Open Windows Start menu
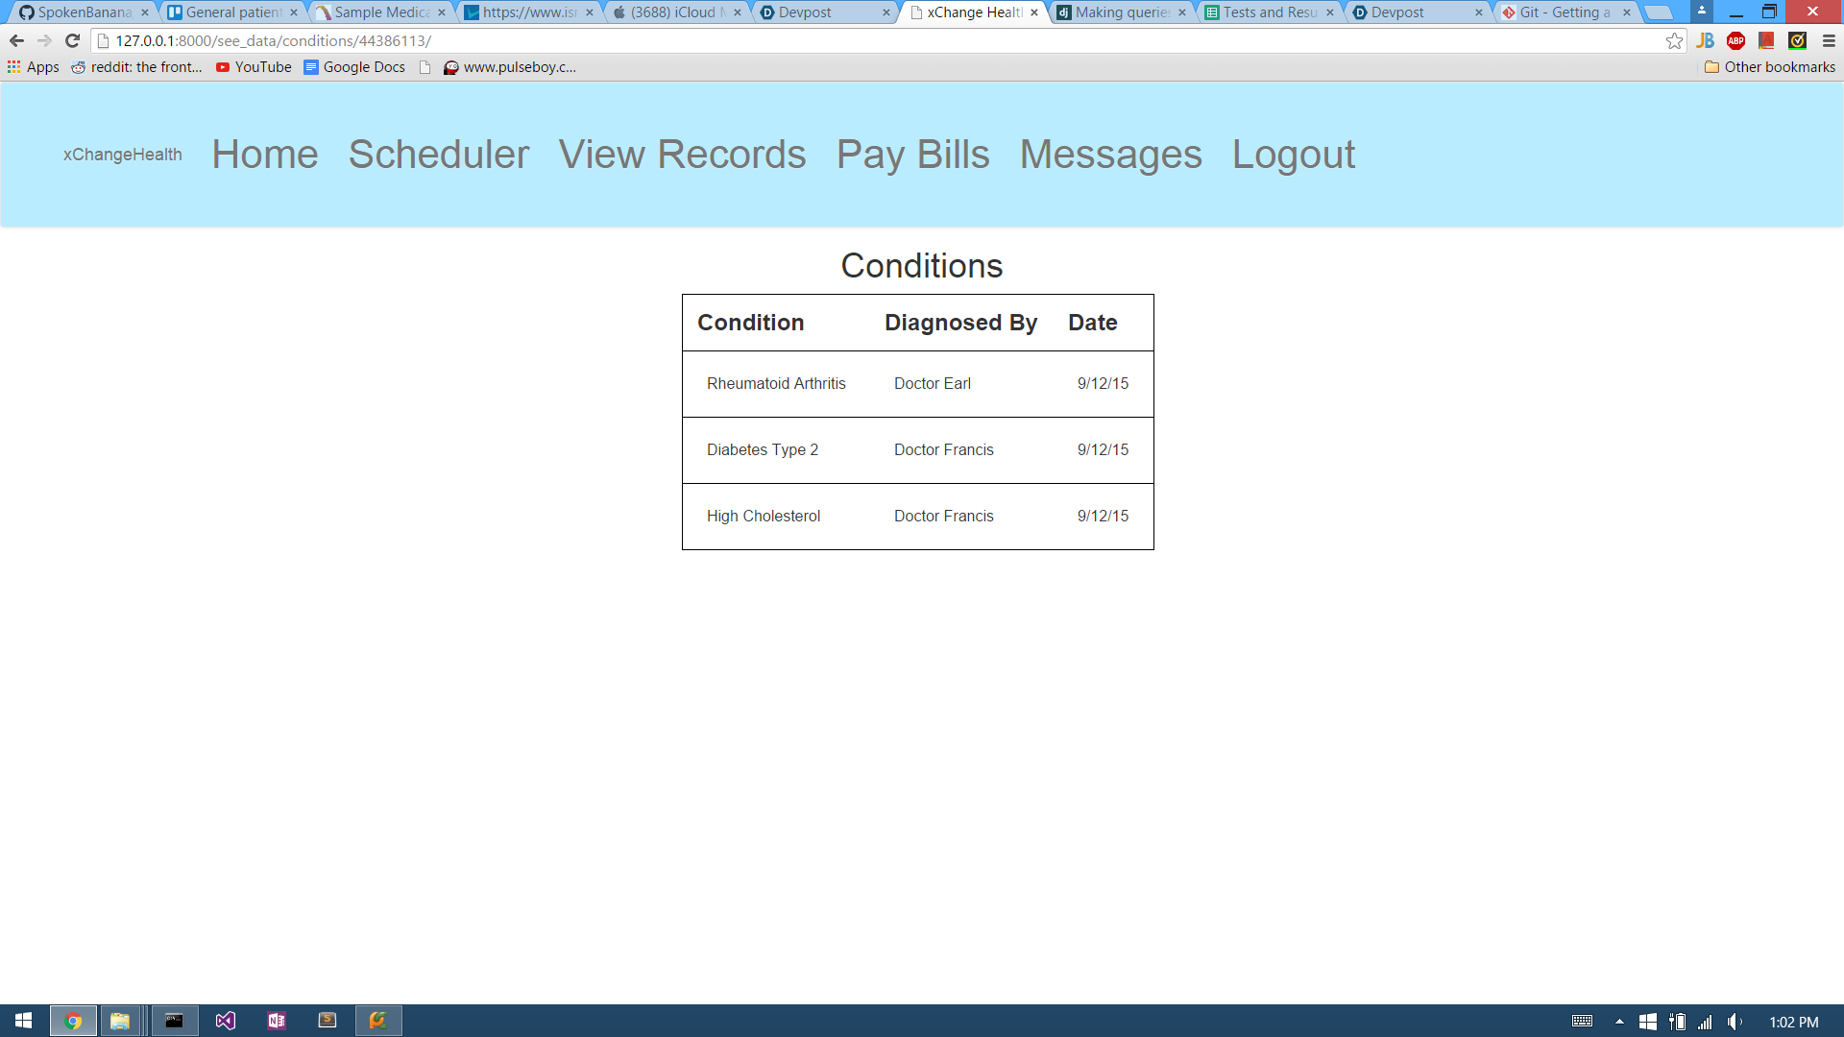This screenshot has width=1844, height=1037. [23, 1021]
